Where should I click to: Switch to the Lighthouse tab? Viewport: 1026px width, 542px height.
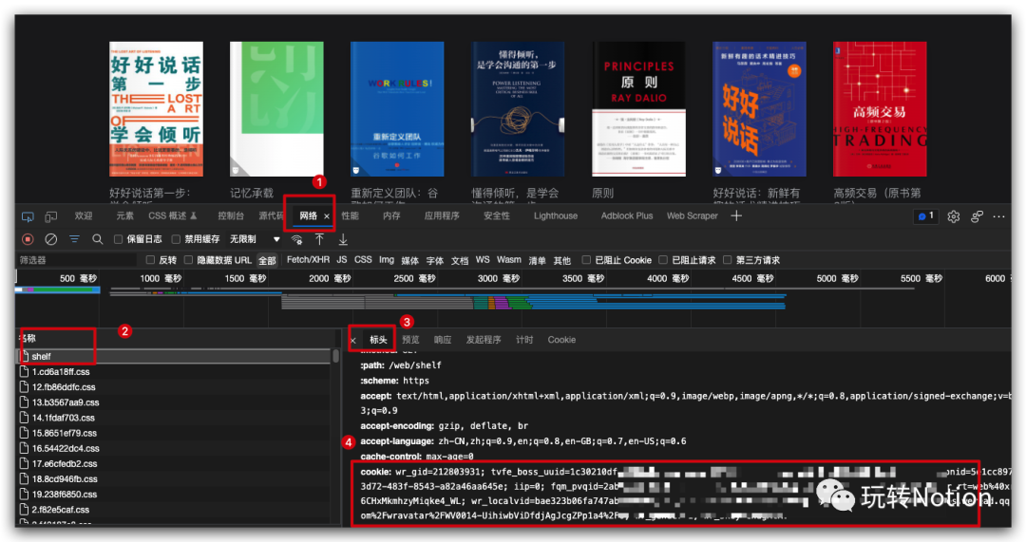(555, 216)
